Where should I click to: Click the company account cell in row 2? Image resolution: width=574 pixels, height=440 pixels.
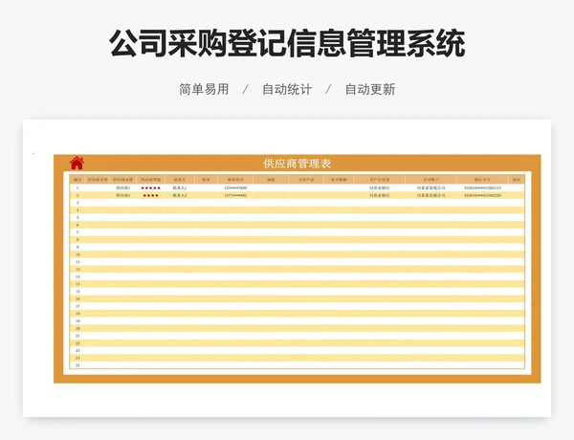[x=430, y=195]
